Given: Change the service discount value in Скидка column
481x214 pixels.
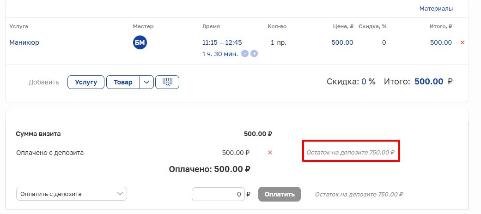Looking at the screenshot, I should (x=384, y=42).
